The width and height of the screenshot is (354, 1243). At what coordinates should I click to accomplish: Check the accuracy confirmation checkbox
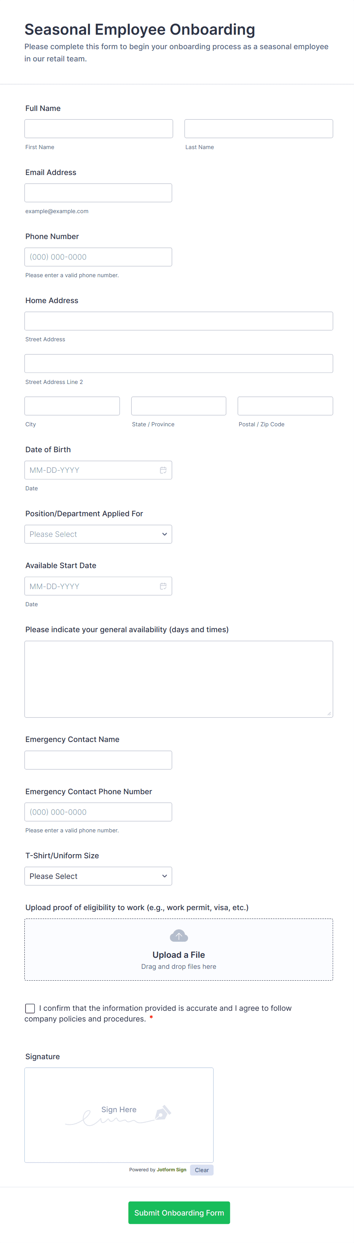coord(30,1008)
